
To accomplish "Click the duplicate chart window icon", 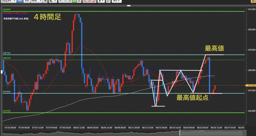I will pos(45,1).
